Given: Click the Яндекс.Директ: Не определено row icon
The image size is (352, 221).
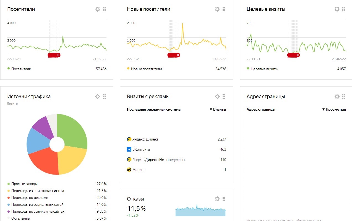Looking at the screenshot, I should pos(129,160).
